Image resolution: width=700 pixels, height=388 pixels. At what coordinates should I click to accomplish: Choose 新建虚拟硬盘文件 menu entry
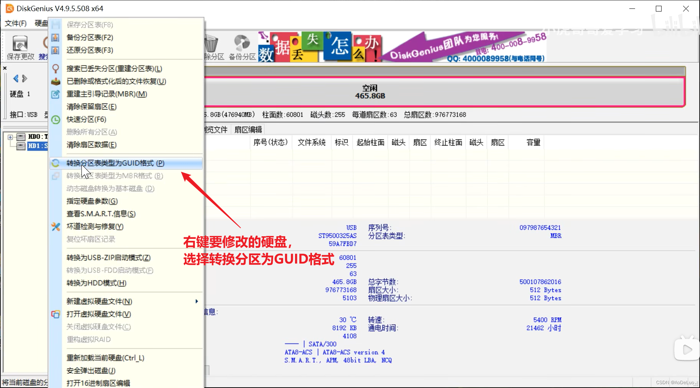click(x=126, y=301)
